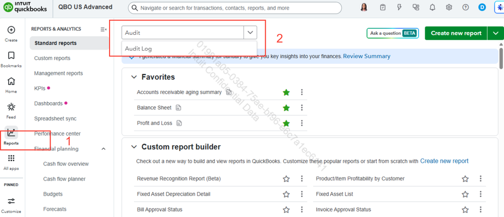Unfavorite the Profit and Loss star
The height and width of the screenshot is (217, 504).
tap(286, 123)
